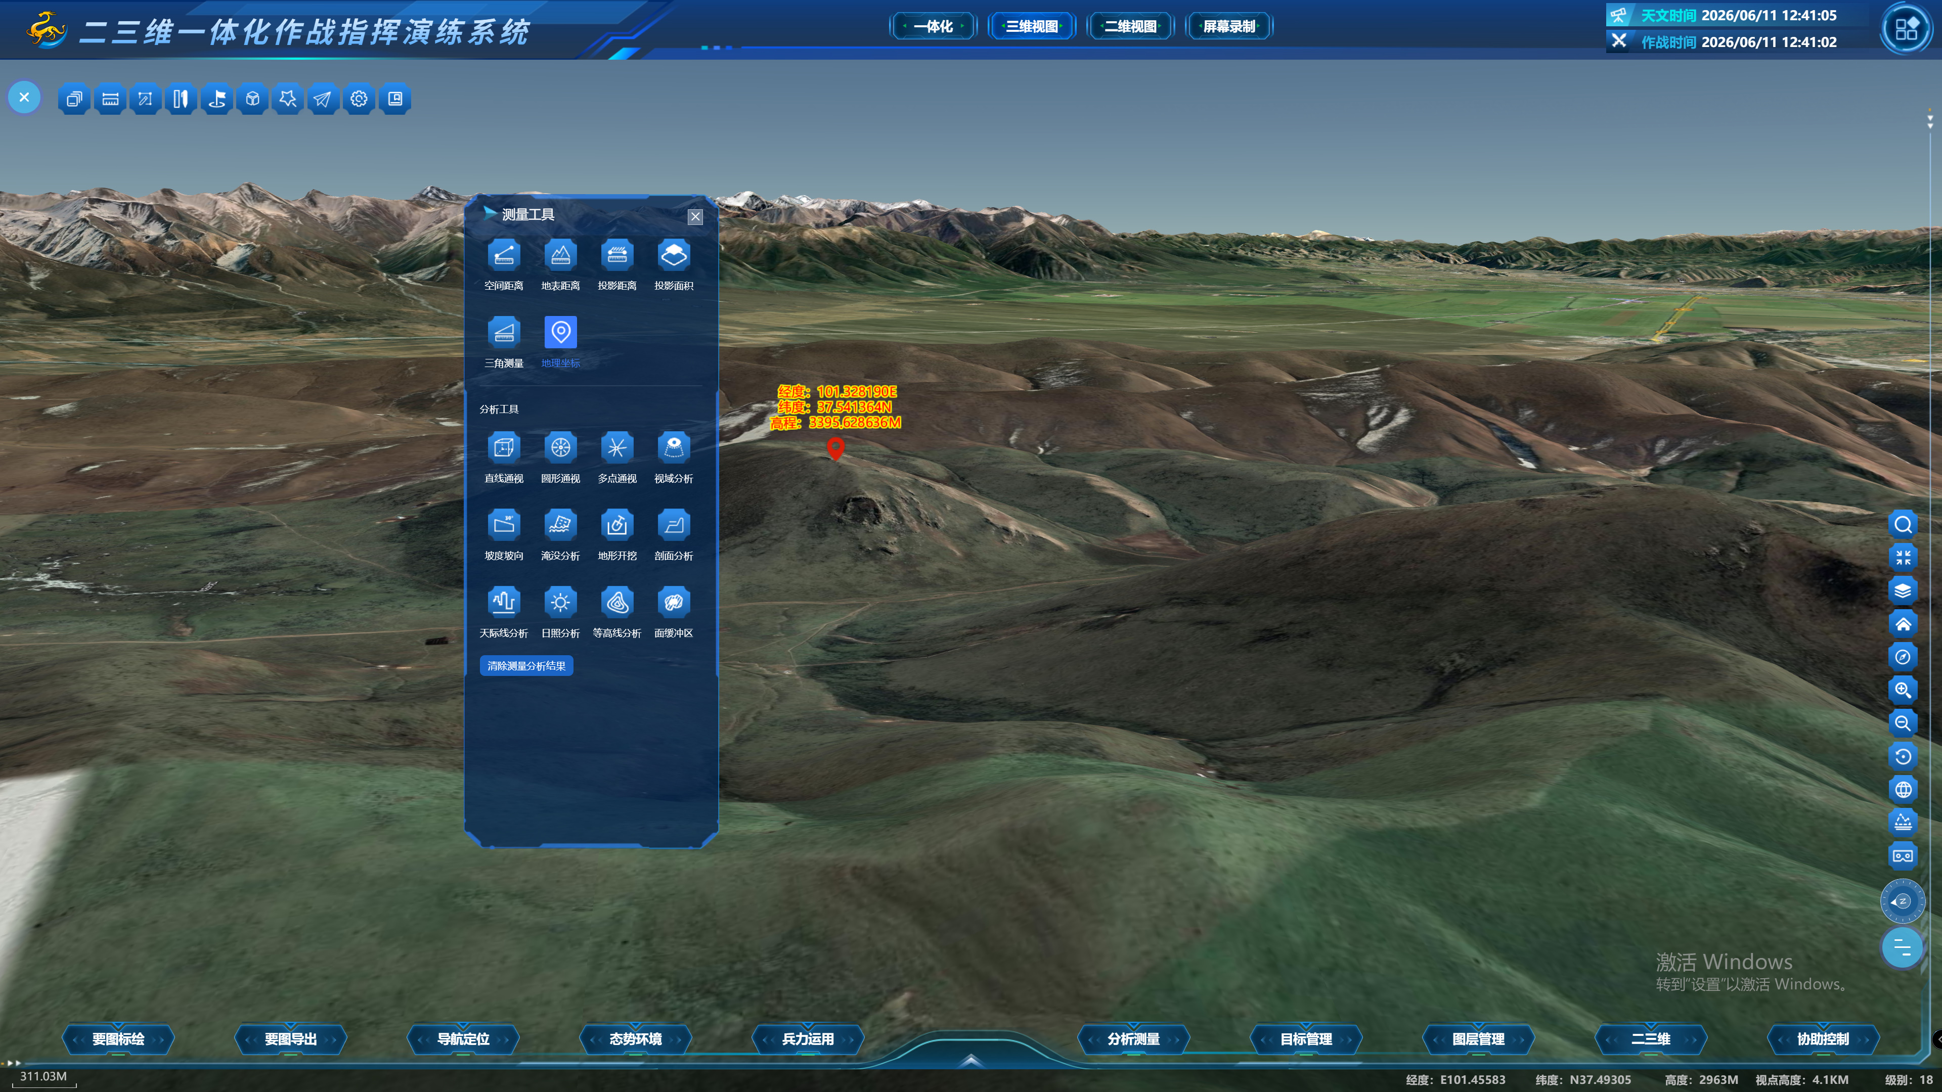Viewport: 1942px width, 1092px height.
Task: Click the search magnifier on right sidebar
Action: [1903, 525]
